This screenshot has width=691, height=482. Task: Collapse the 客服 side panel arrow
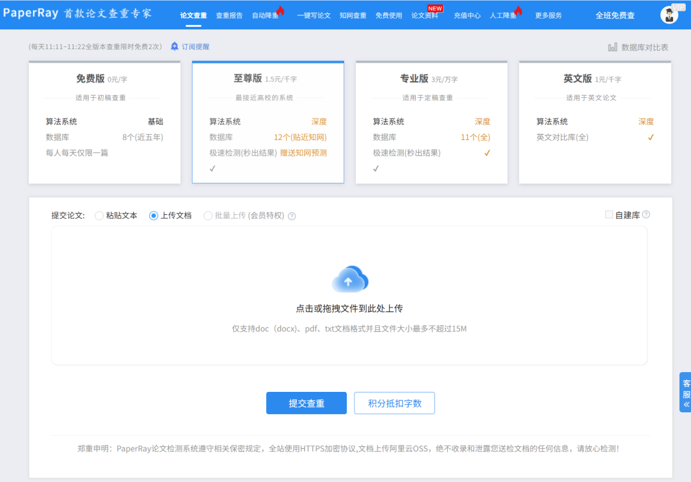coord(687,405)
